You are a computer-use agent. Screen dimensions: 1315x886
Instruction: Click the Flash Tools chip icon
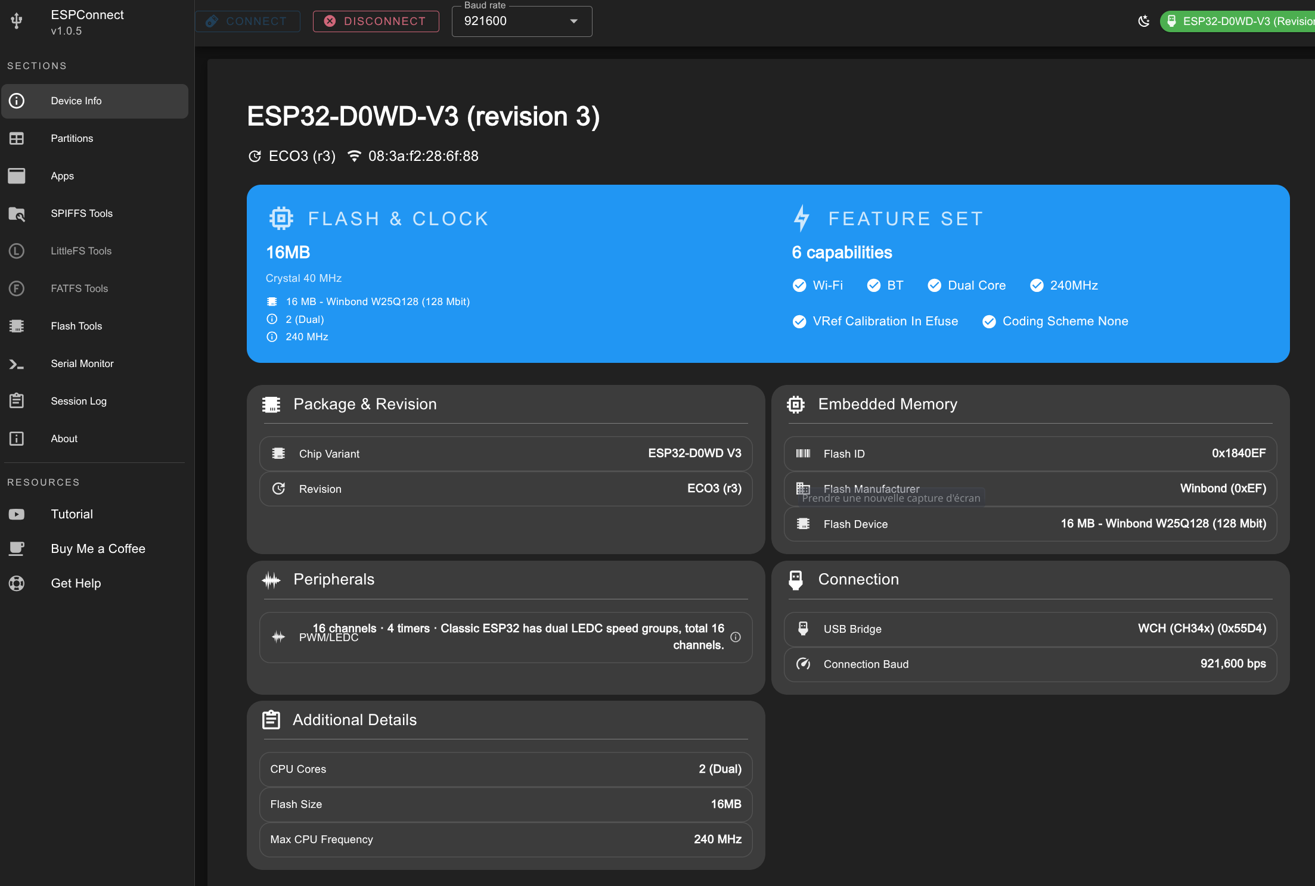tap(17, 326)
